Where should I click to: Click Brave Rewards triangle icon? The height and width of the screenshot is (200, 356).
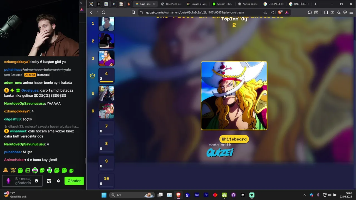pos(287,12)
